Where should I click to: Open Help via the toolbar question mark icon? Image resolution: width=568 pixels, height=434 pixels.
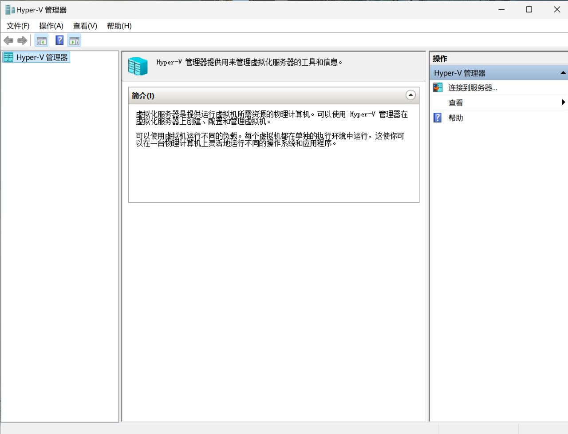pos(59,40)
